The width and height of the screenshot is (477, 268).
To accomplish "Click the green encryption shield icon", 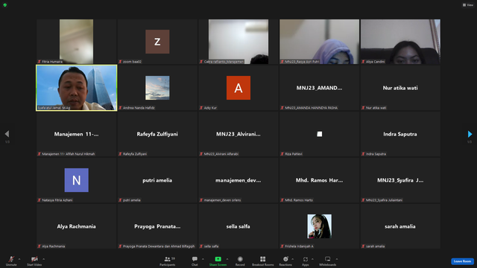I will pos(5,5).
